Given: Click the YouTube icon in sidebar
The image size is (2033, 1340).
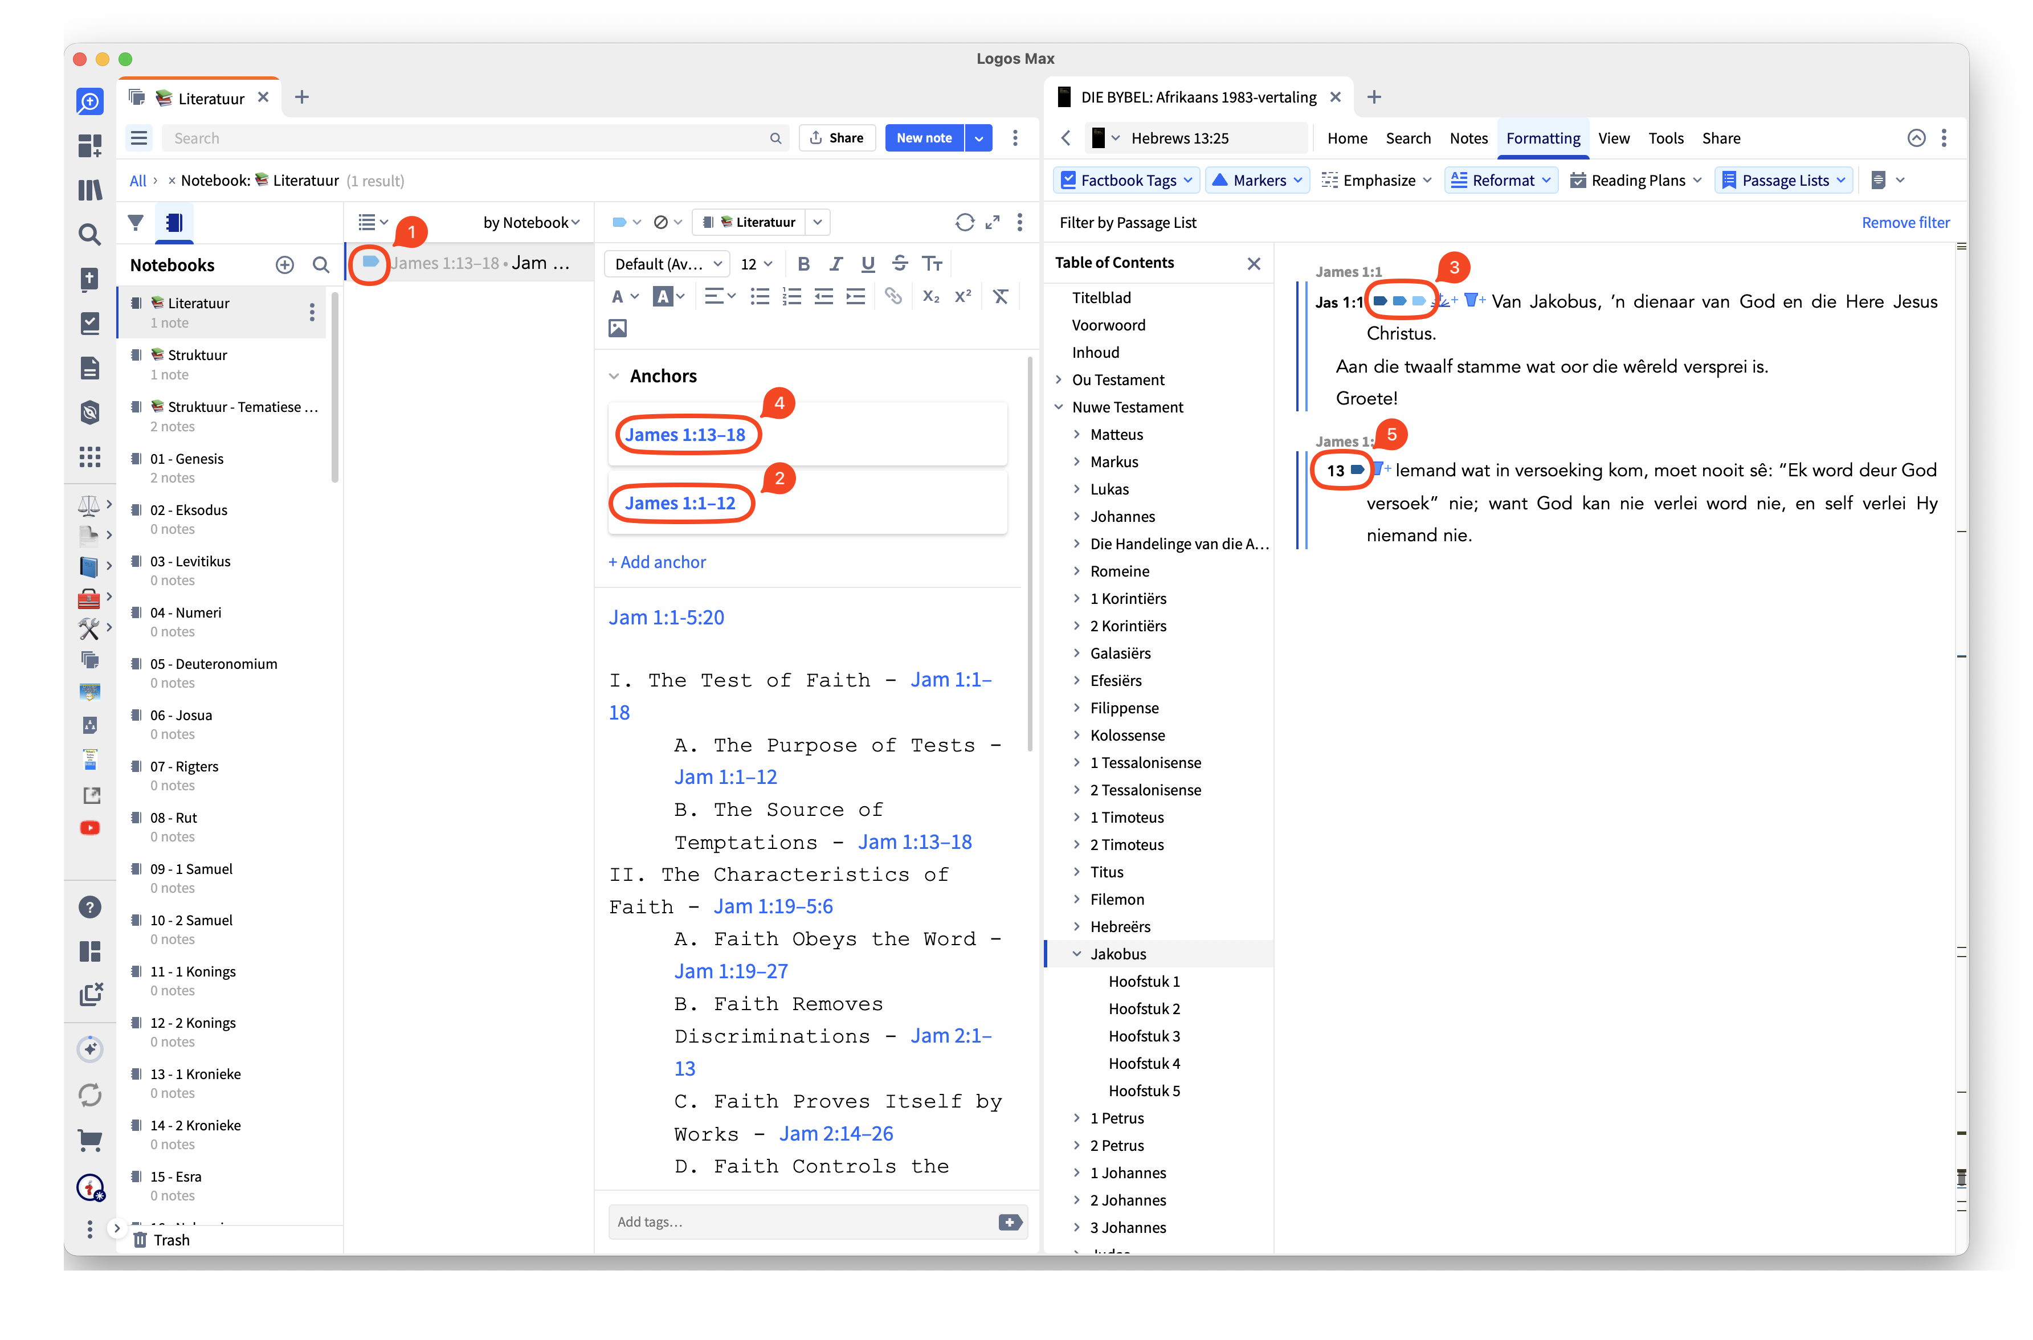Looking at the screenshot, I should (89, 828).
